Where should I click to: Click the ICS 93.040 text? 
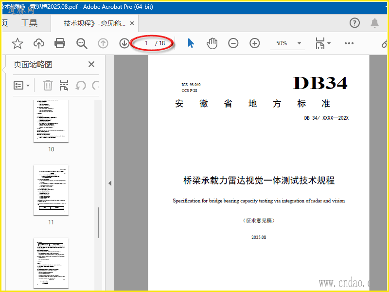pos(191,85)
